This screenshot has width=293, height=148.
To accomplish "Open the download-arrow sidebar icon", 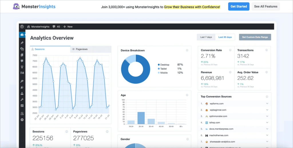I will pos(22,67).
